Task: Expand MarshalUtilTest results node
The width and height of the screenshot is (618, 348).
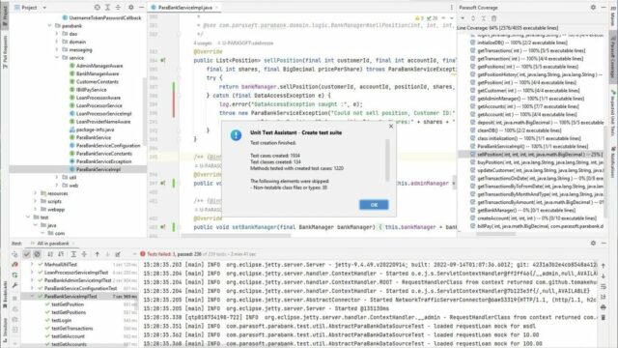Action: pos(32,264)
